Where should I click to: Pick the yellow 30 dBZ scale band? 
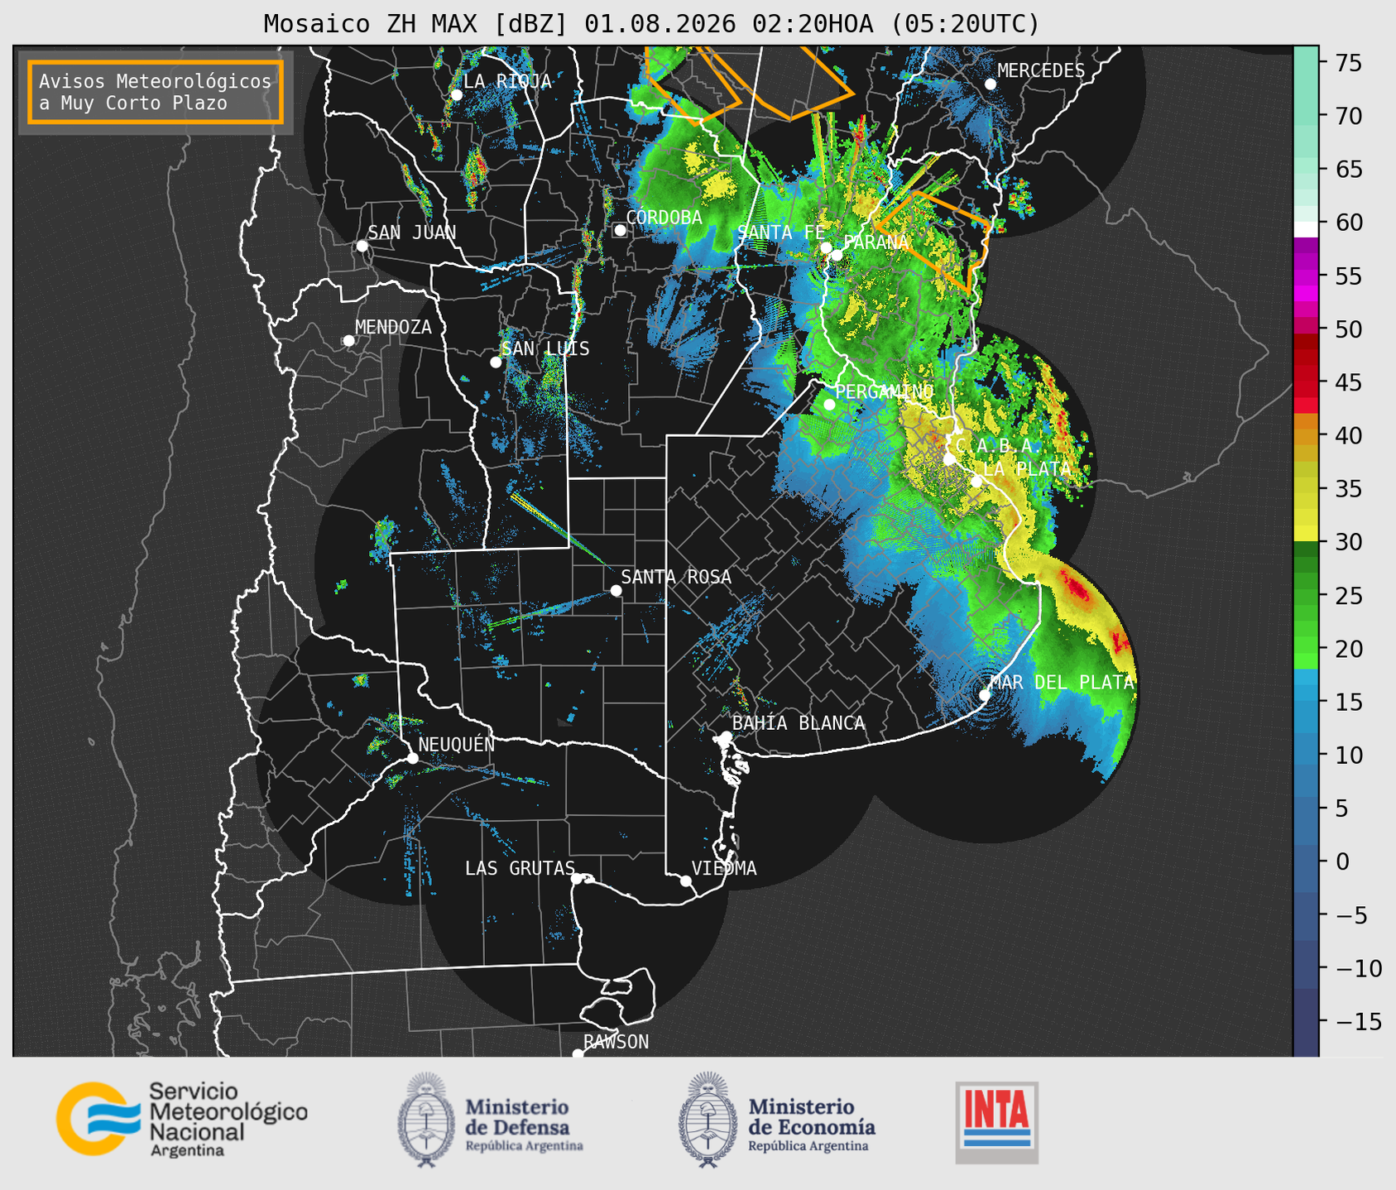pos(1306,534)
